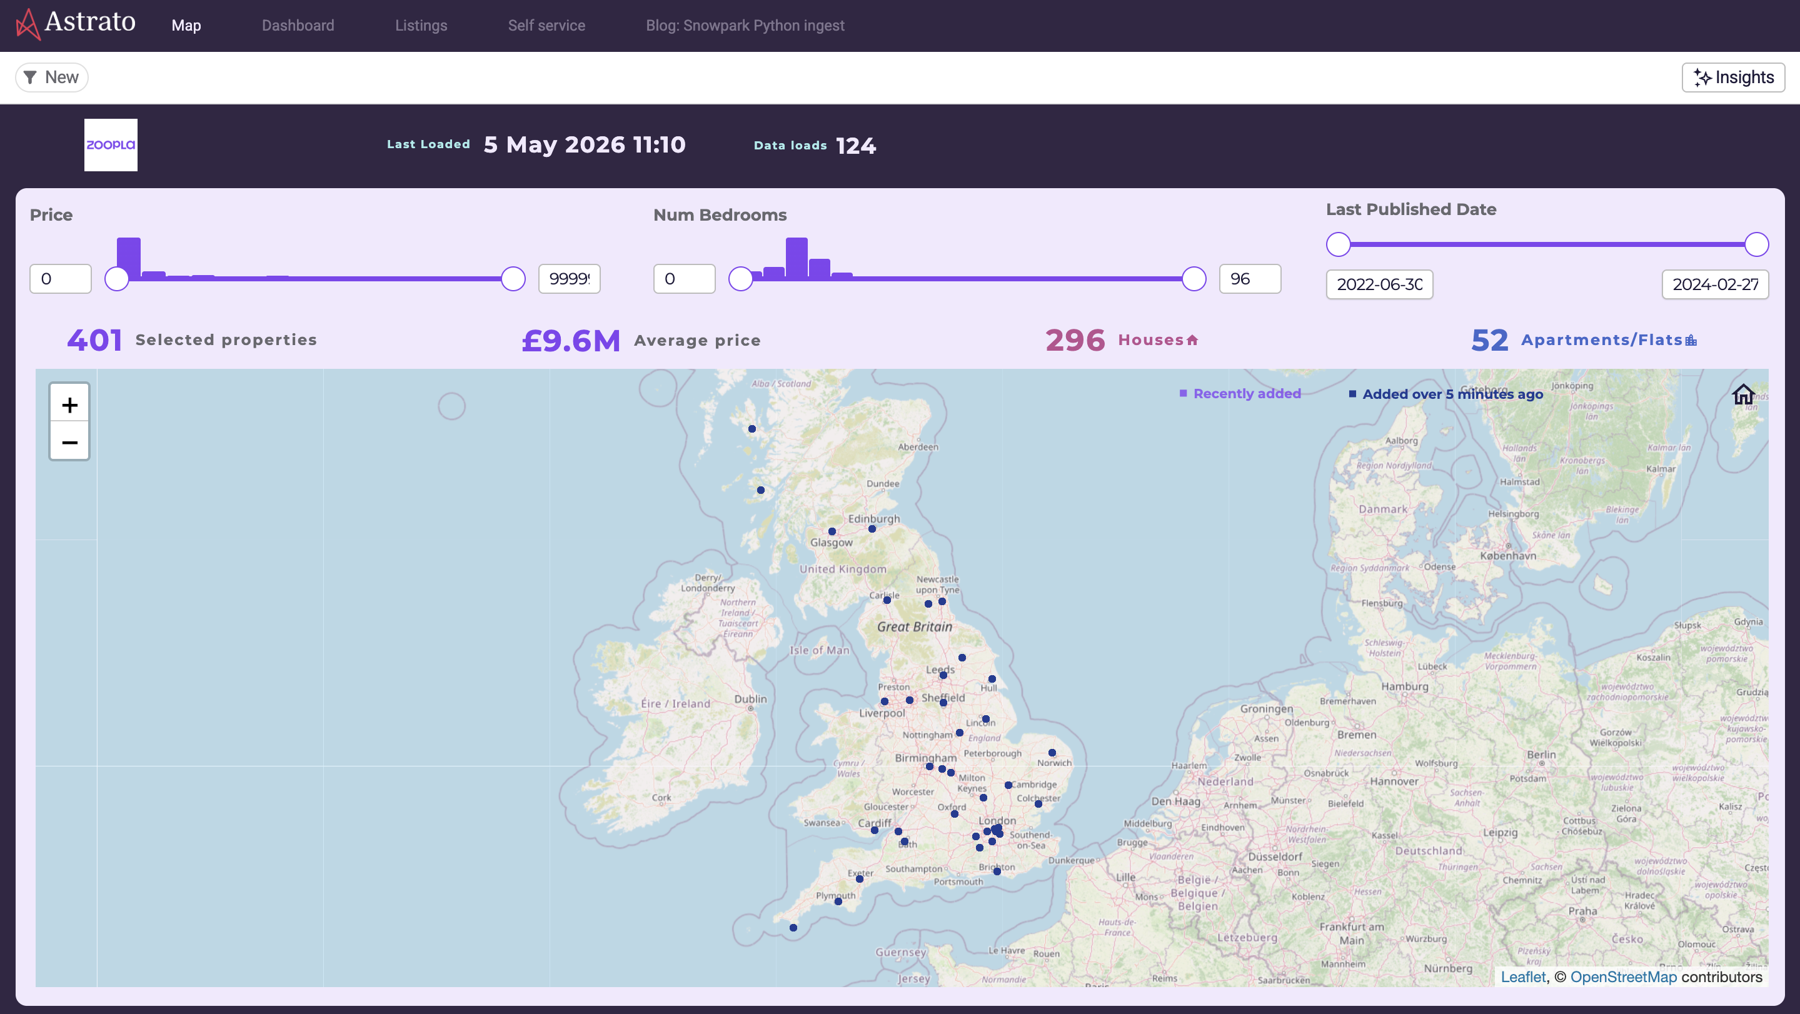Click the property marker near Edinburgh
The height and width of the screenshot is (1014, 1800).
pos(872,528)
